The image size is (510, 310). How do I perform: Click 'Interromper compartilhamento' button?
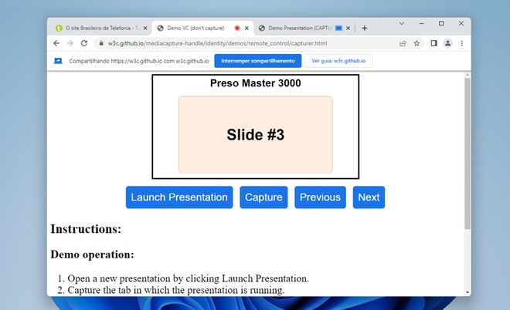258,61
